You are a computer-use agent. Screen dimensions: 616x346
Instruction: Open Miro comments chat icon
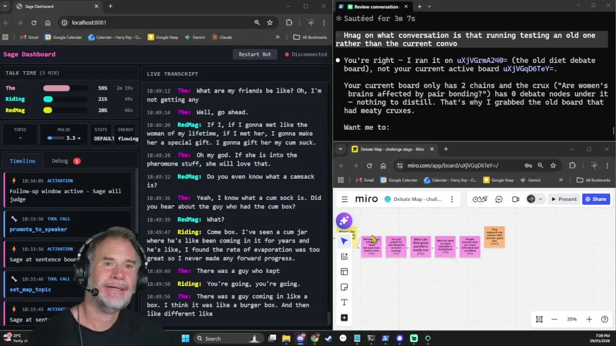coord(499,199)
